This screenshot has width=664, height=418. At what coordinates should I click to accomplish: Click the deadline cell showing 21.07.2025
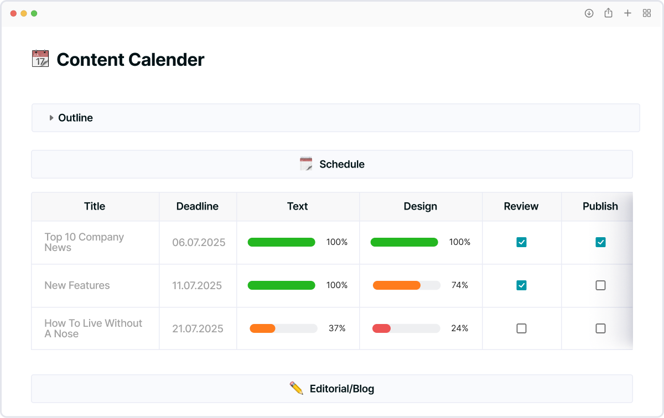pyautogui.click(x=198, y=328)
